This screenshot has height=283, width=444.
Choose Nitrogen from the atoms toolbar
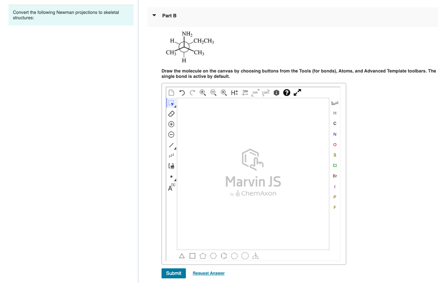click(x=334, y=134)
